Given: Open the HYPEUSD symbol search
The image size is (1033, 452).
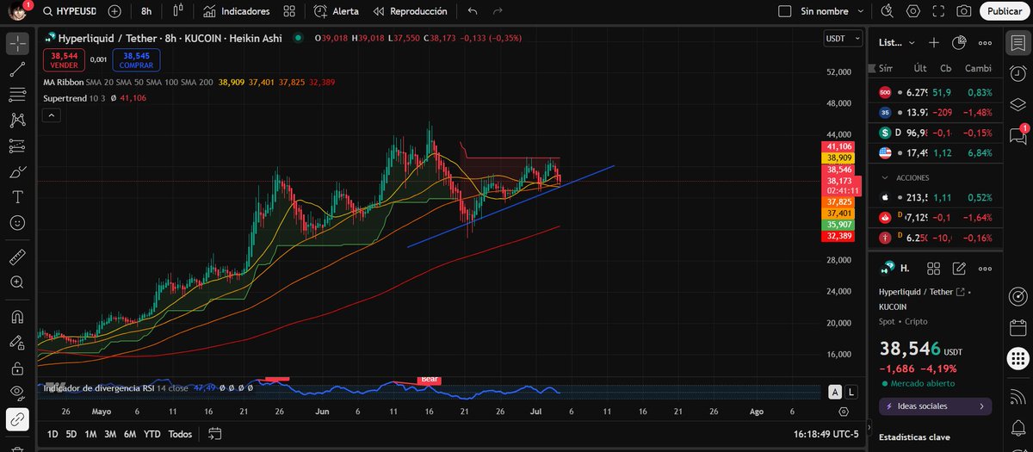Looking at the screenshot, I should [71, 11].
